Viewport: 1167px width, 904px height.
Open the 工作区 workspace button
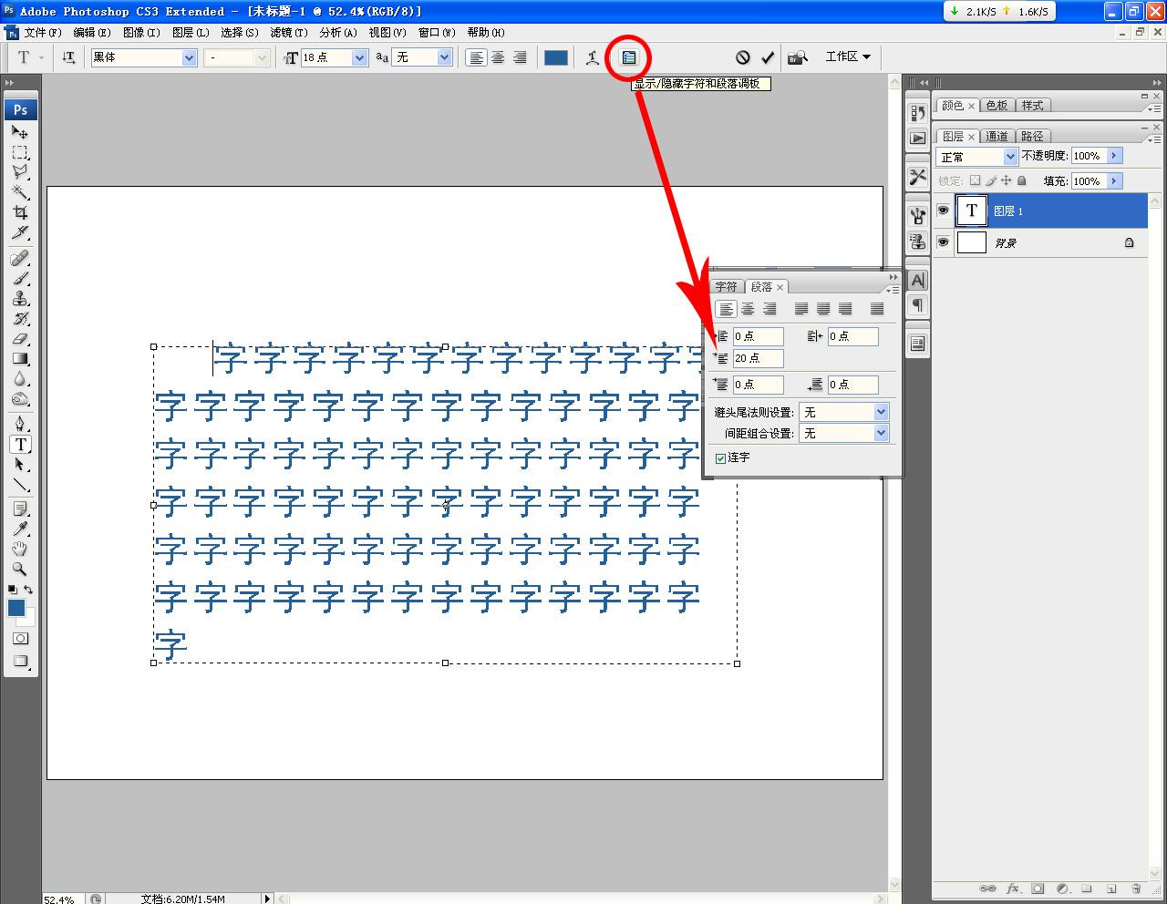click(x=847, y=56)
